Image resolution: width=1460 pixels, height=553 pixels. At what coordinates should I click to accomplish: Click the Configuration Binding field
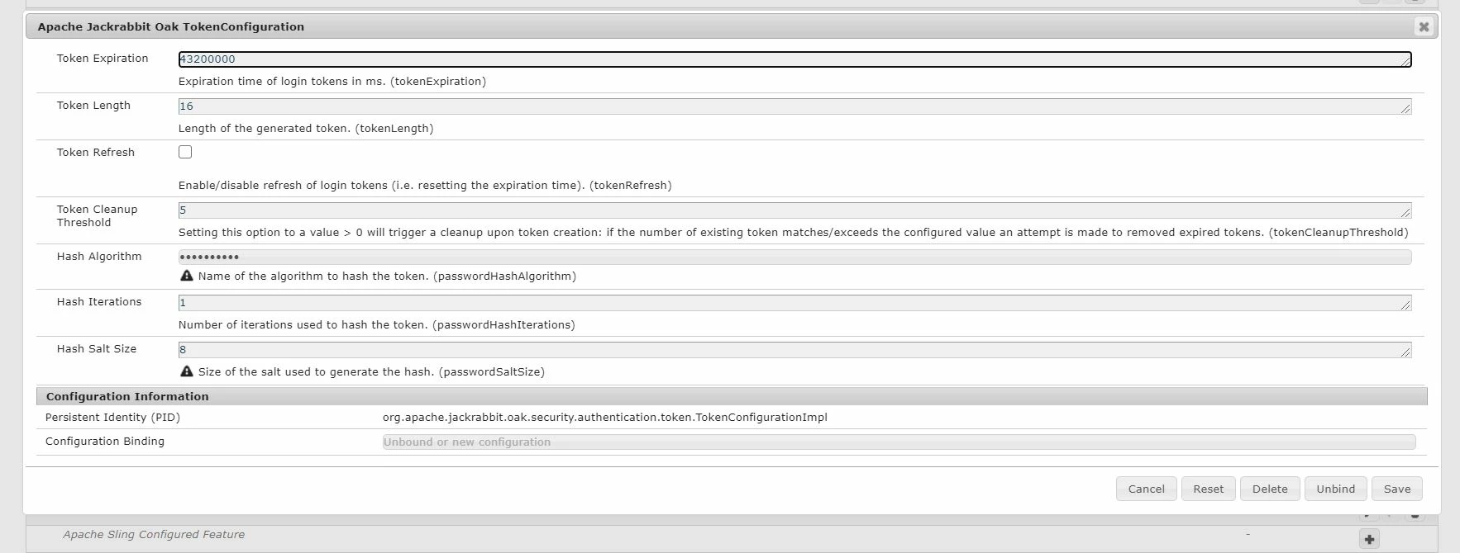pos(899,442)
